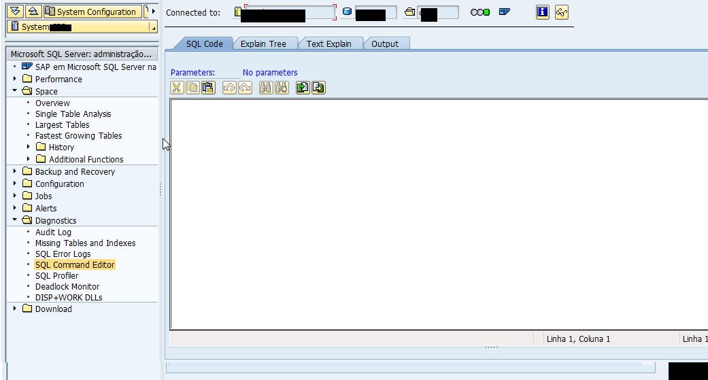Open Fastest Growing Tables
Image resolution: width=708 pixels, height=380 pixels.
click(79, 135)
